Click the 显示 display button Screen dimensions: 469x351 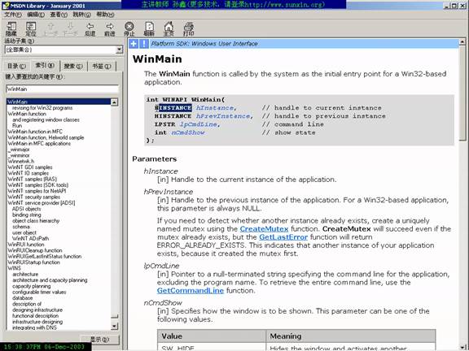coord(100,340)
